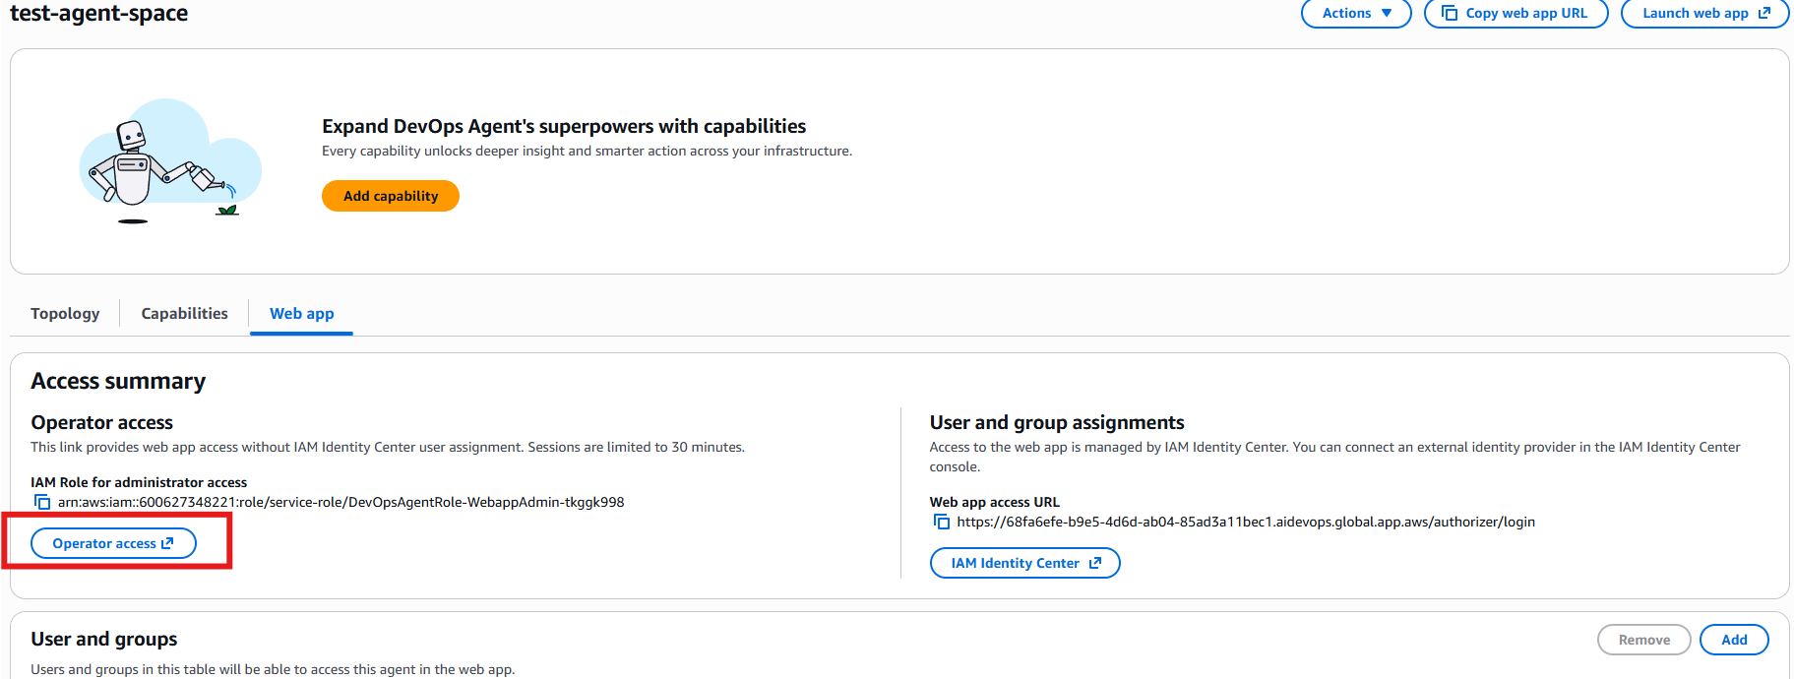Click the web app access URL text

click(x=1245, y=522)
